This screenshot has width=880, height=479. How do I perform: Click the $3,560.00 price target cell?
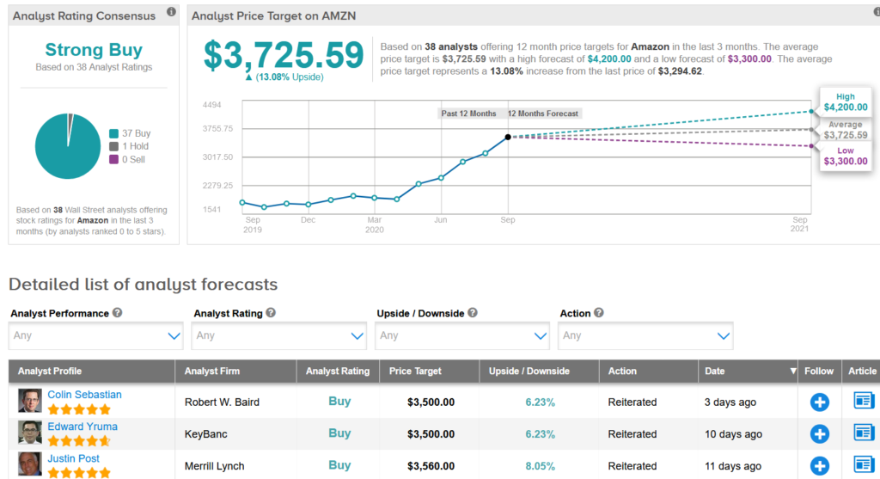point(431,466)
